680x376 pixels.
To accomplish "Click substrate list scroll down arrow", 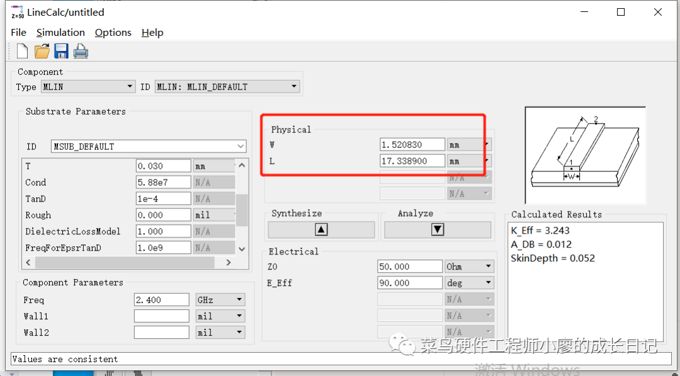I will [242, 249].
